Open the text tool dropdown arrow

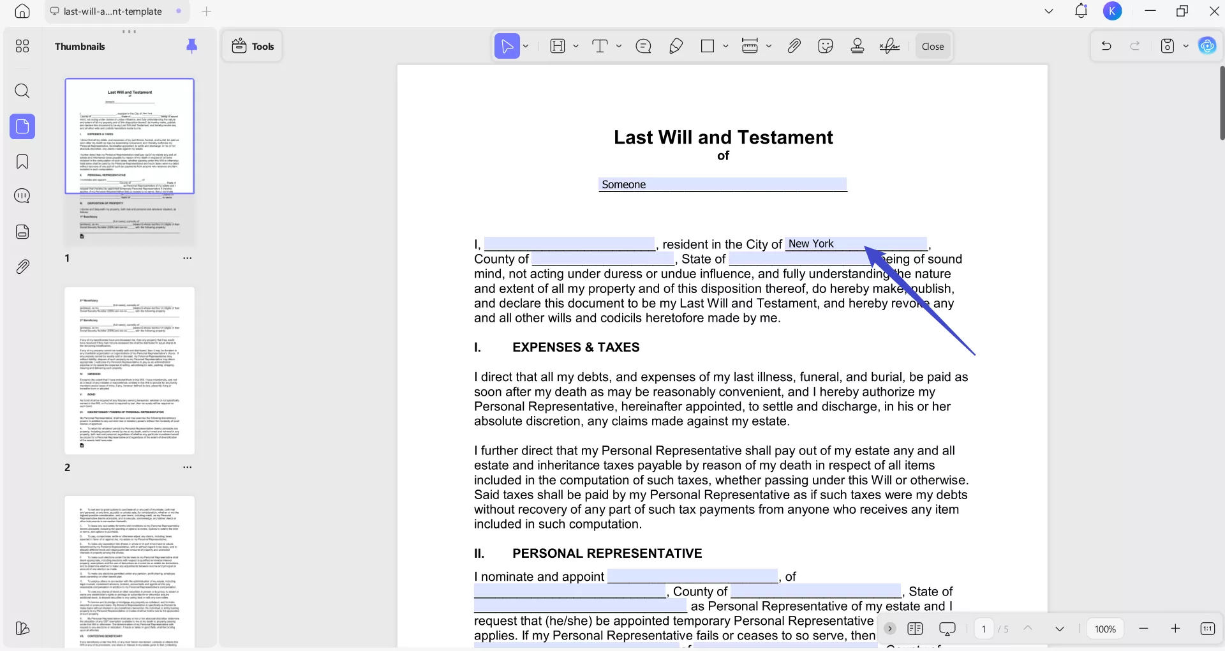click(x=619, y=46)
